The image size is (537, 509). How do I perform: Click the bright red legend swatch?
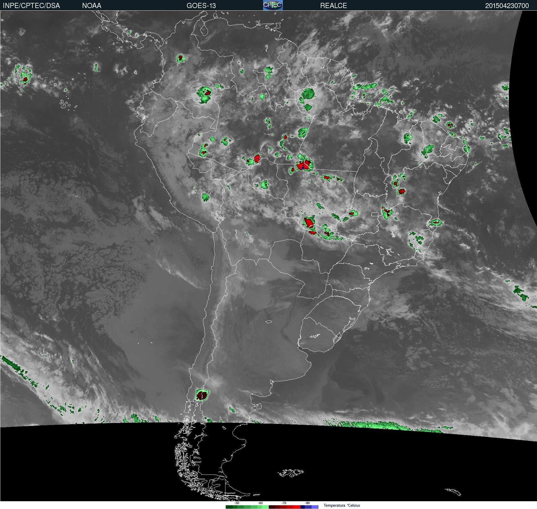pos(297,507)
